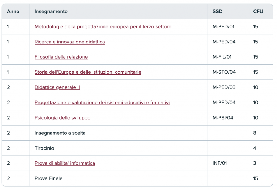Click the Filosofia della relazione link
The width and height of the screenshot is (277, 189).
pos(61,57)
